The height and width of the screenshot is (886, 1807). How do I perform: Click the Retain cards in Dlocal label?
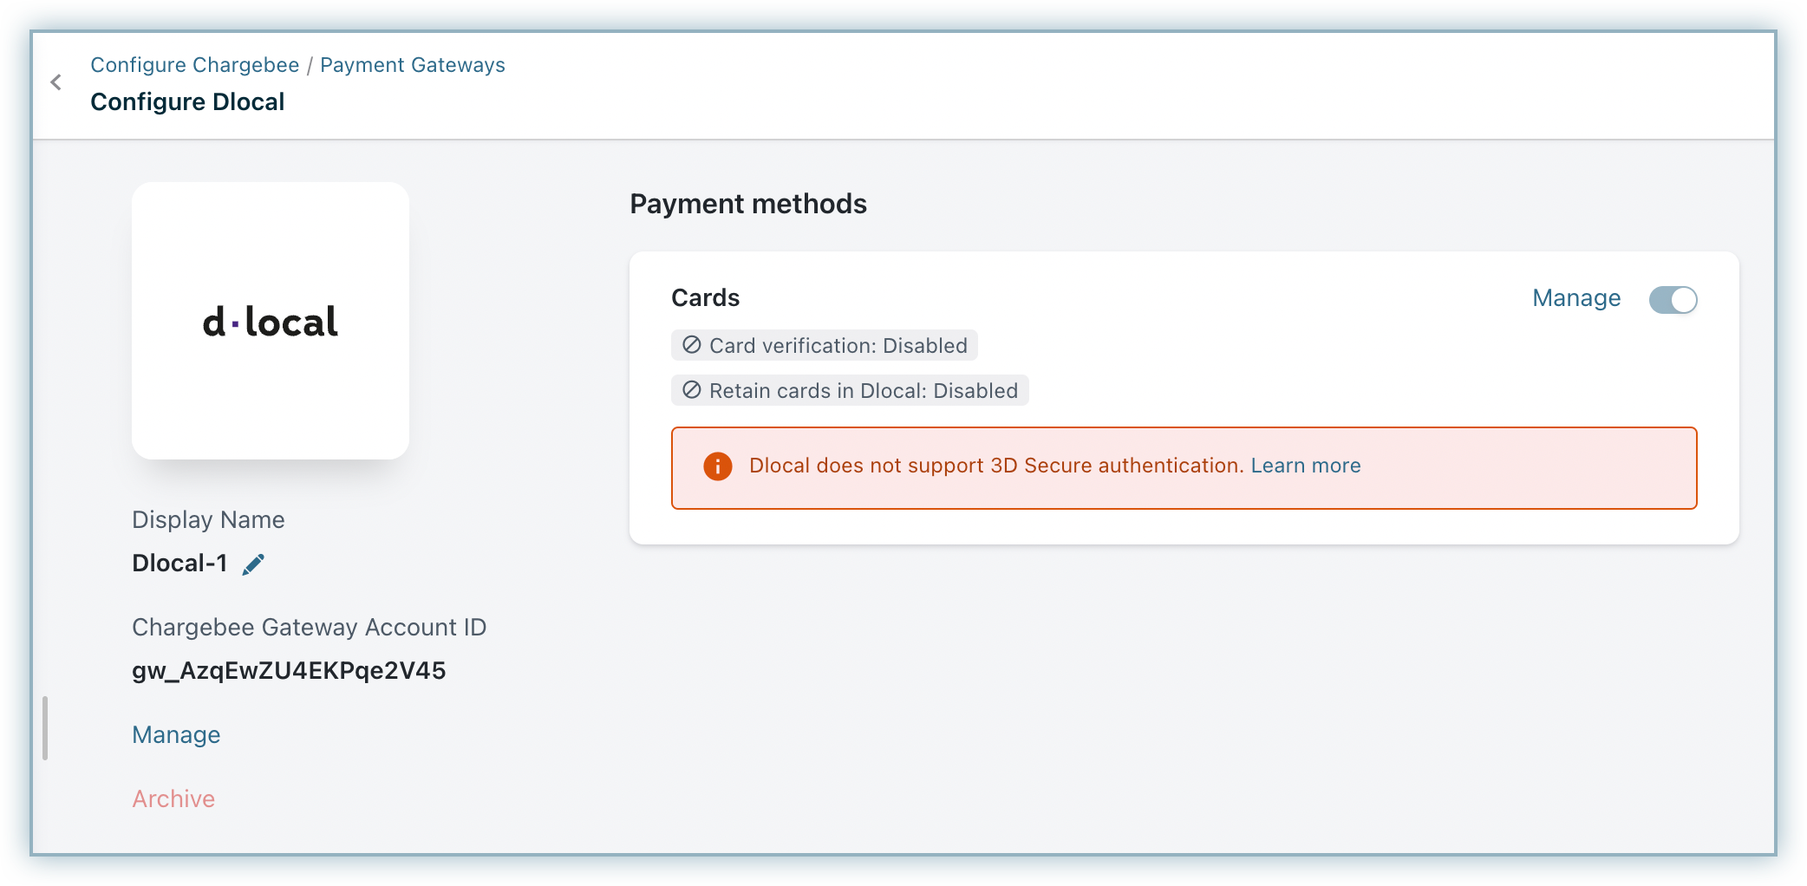point(863,391)
